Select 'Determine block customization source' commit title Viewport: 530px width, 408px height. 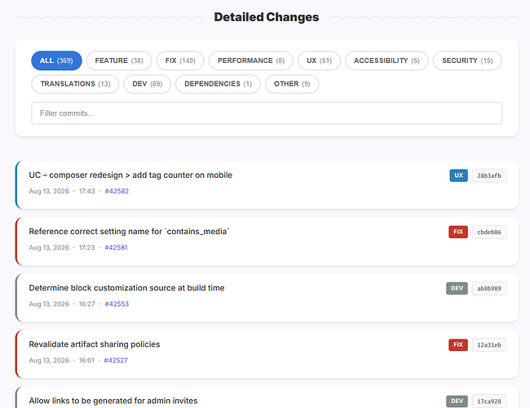point(126,288)
